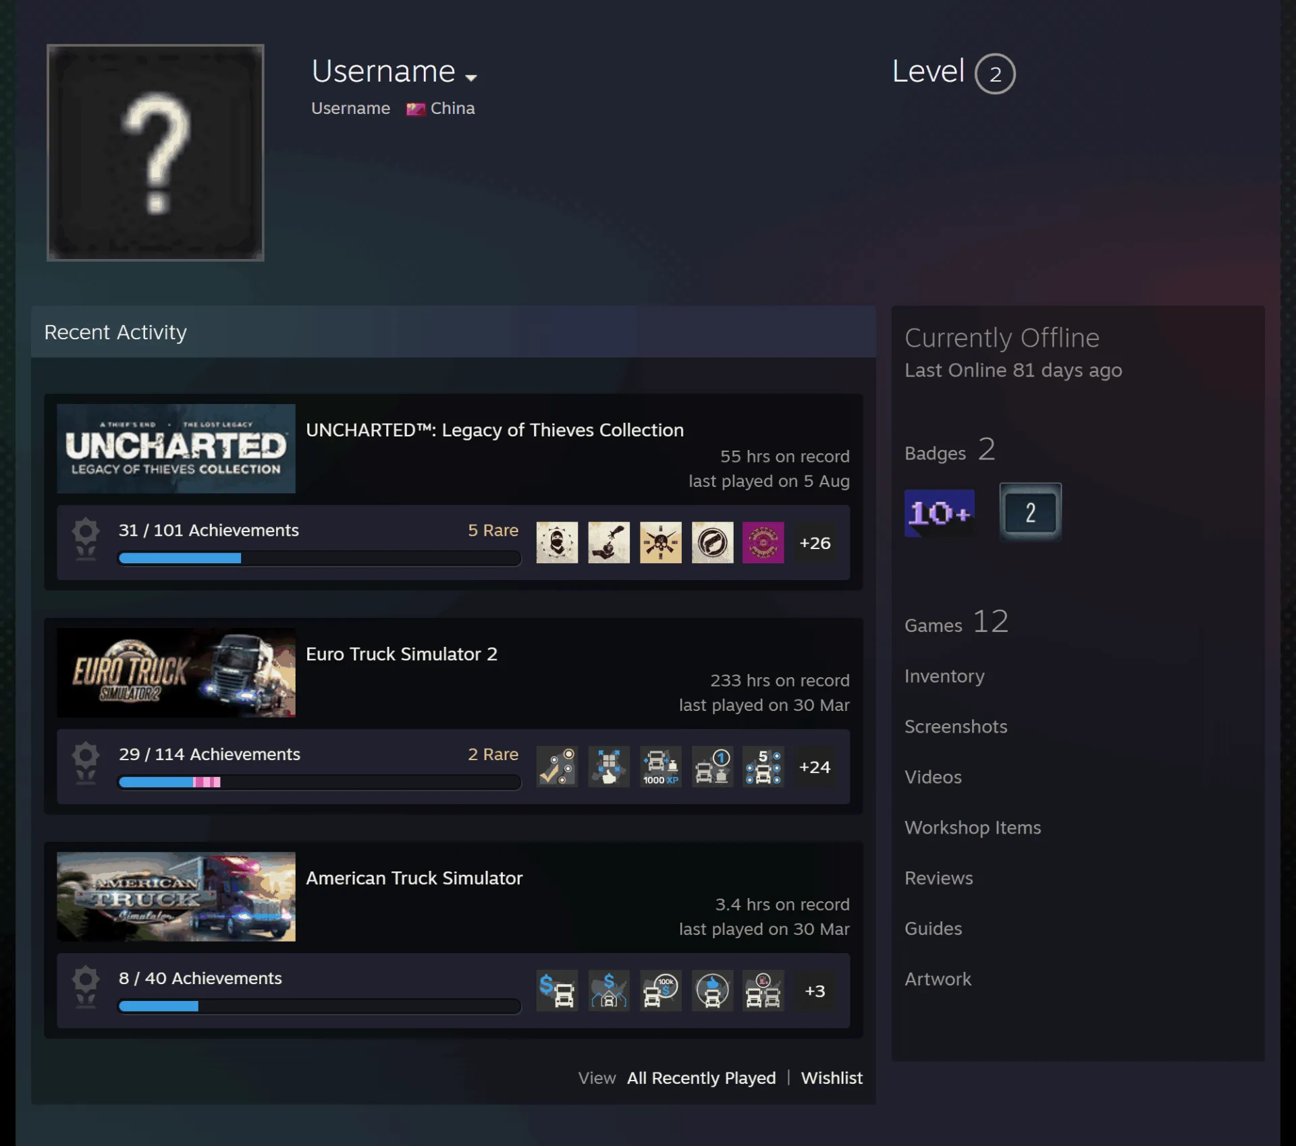Image resolution: width=1296 pixels, height=1146 pixels.
Task: Click Euro Truck 1000 XP achievement icon
Action: pyautogui.click(x=660, y=766)
